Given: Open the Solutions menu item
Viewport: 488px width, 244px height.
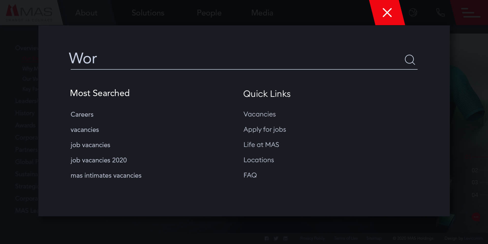Looking at the screenshot, I should [148, 13].
